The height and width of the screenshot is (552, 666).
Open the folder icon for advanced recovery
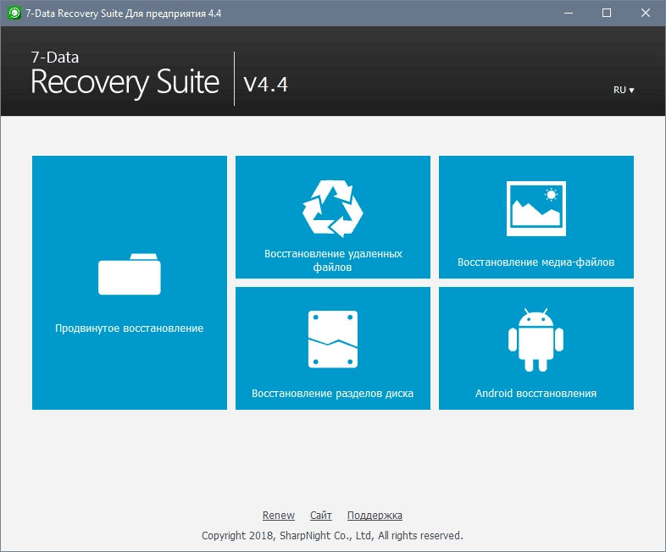(x=129, y=274)
